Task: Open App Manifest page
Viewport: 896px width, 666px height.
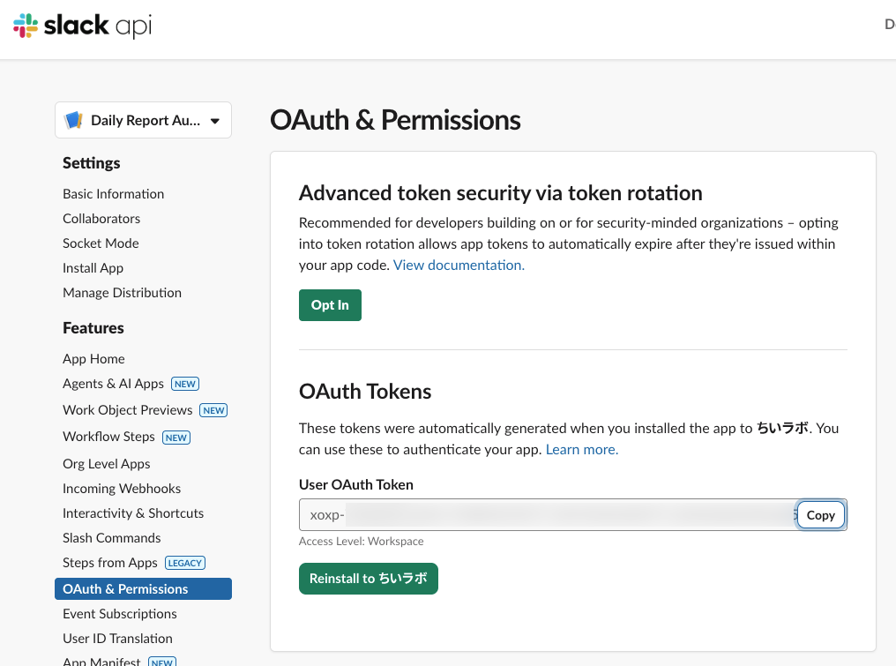Action: coord(101,662)
